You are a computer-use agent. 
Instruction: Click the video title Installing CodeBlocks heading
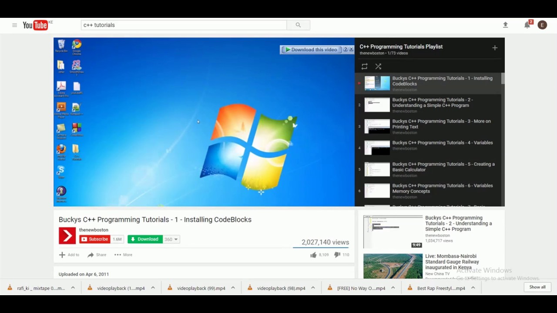click(x=155, y=220)
